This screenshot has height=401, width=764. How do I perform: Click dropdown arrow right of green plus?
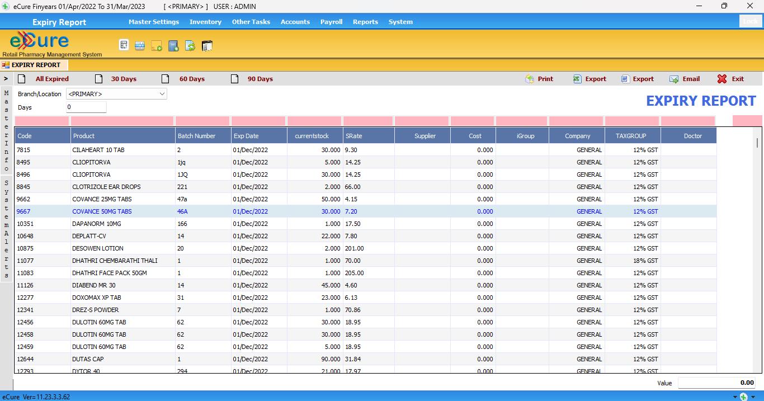coord(753,397)
